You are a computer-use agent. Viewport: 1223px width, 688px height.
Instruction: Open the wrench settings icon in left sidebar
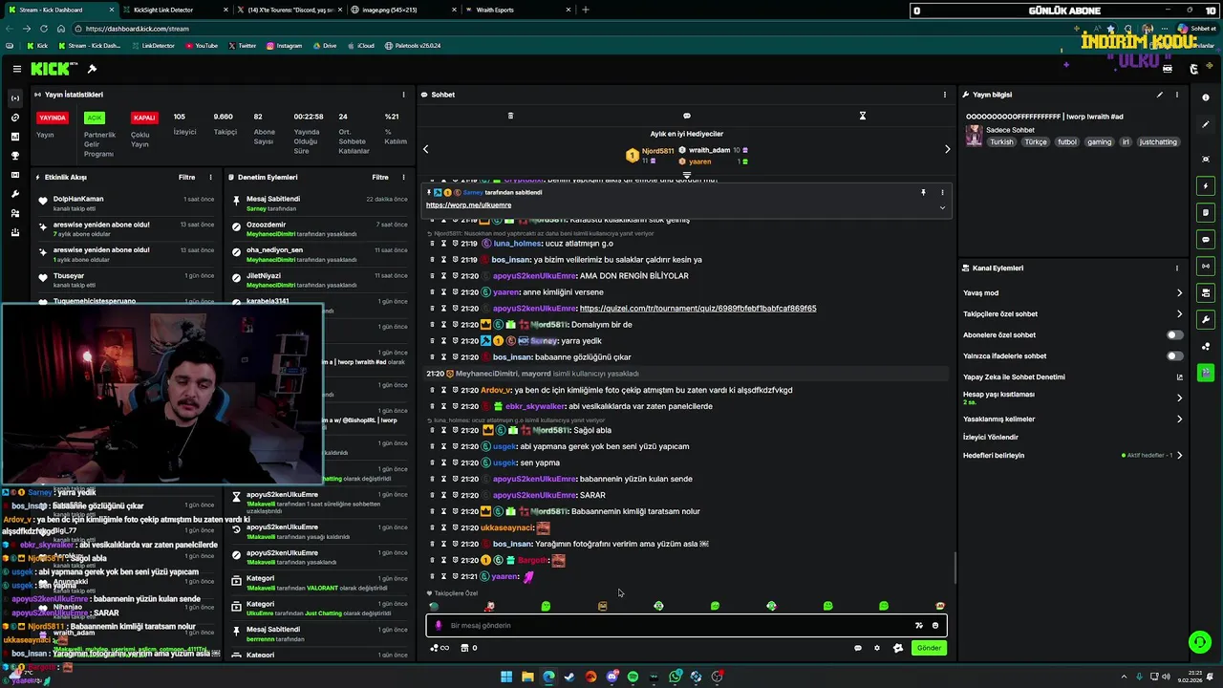point(15,194)
